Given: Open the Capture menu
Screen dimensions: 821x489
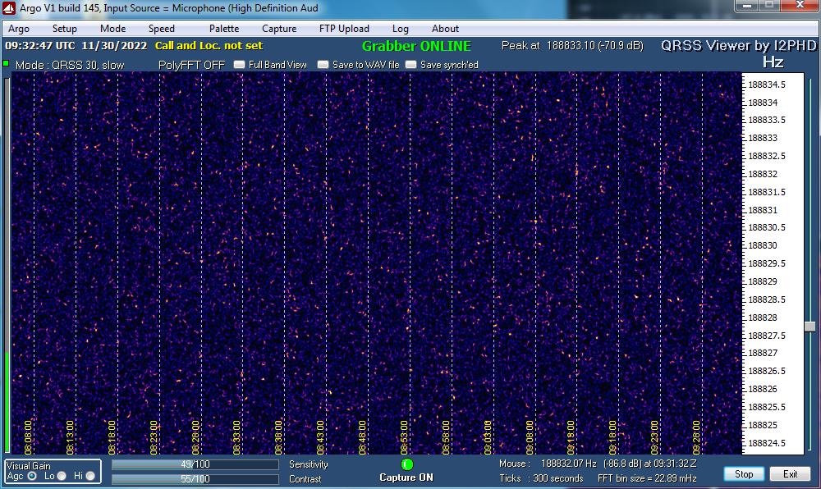Looking at the screenshot, I should click(x=279, y=29).
